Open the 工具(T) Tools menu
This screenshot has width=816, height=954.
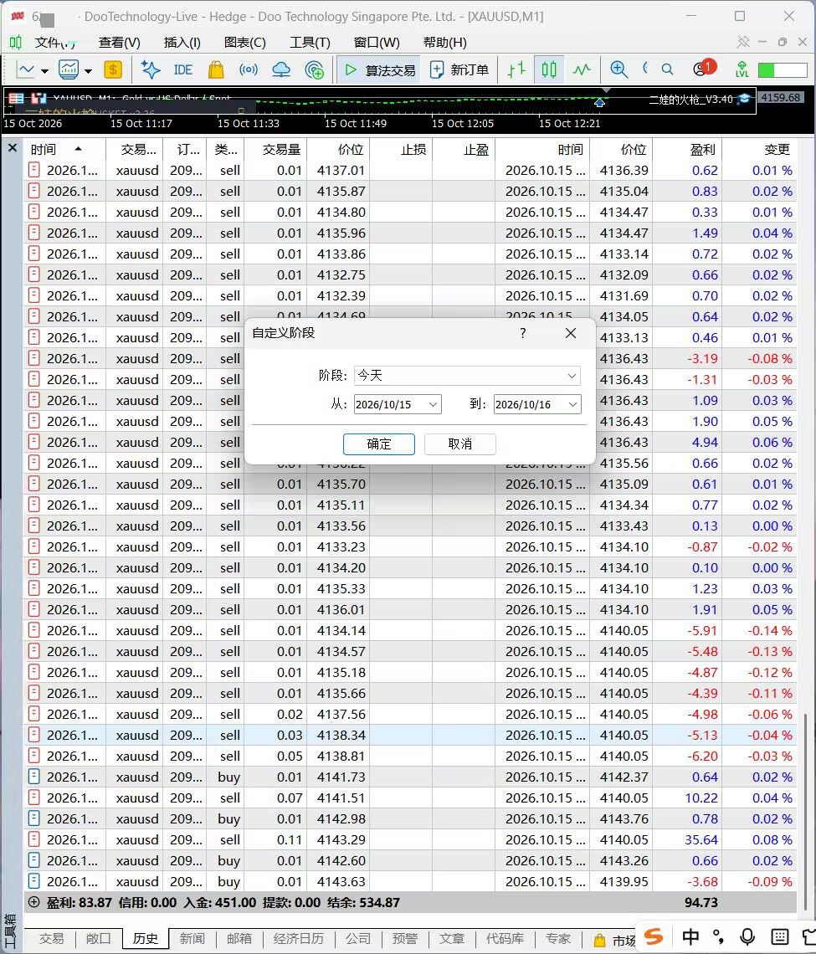[x=310, y=42]
